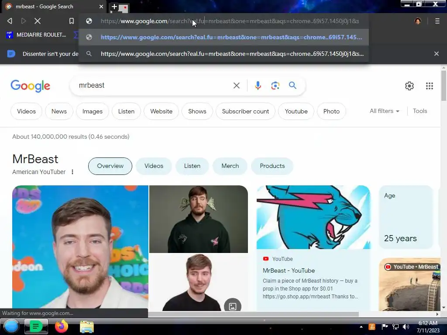Go to Google home via the logo
447x335 pixels.
(x=30, y=86)
